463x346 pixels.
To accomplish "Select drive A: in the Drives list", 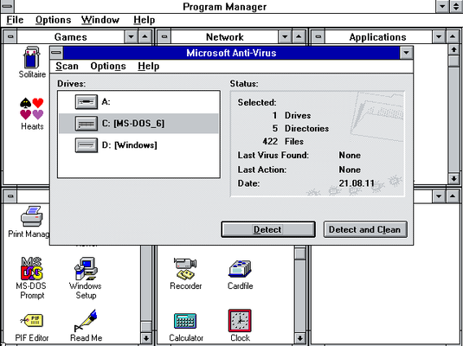I will (138, 102).
